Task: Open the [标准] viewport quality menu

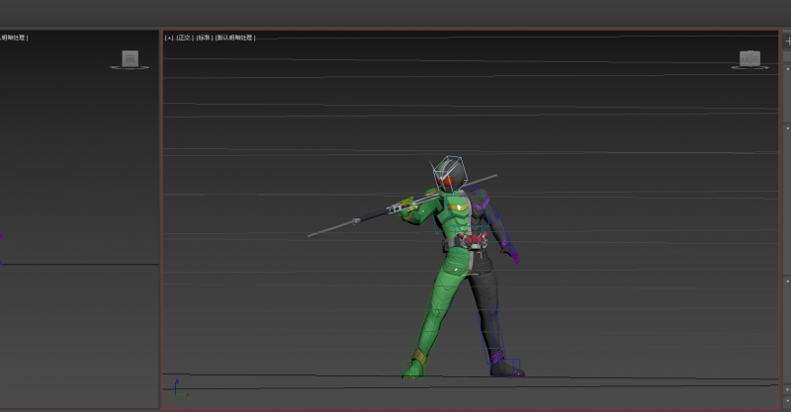Action: point(203,38)
